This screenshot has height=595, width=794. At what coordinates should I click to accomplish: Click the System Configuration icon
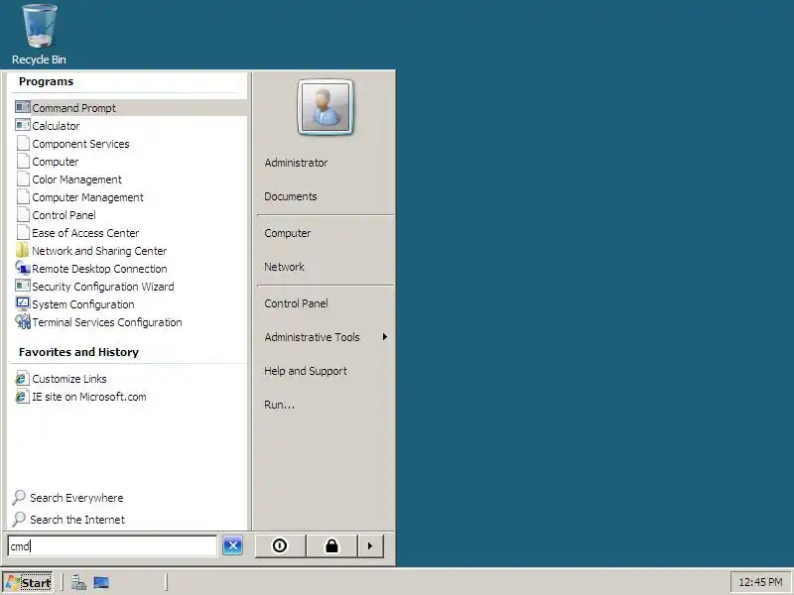(x=23, y=303)
